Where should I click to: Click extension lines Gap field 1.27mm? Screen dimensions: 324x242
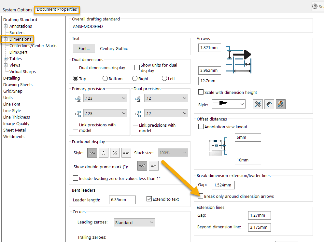coord(259,215)
